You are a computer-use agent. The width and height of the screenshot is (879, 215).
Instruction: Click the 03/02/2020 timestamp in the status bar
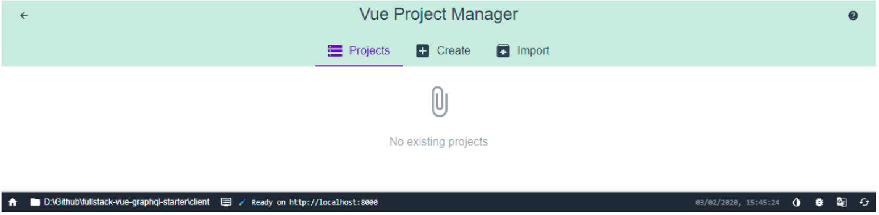[737, 202]
